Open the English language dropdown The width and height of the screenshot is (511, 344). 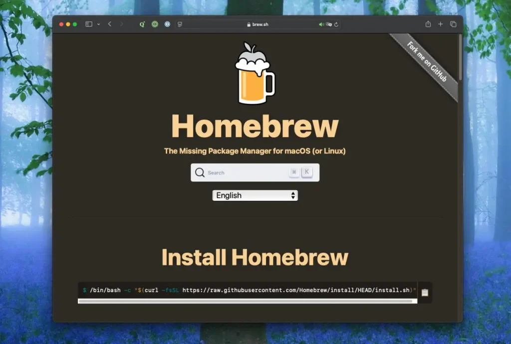255,195
